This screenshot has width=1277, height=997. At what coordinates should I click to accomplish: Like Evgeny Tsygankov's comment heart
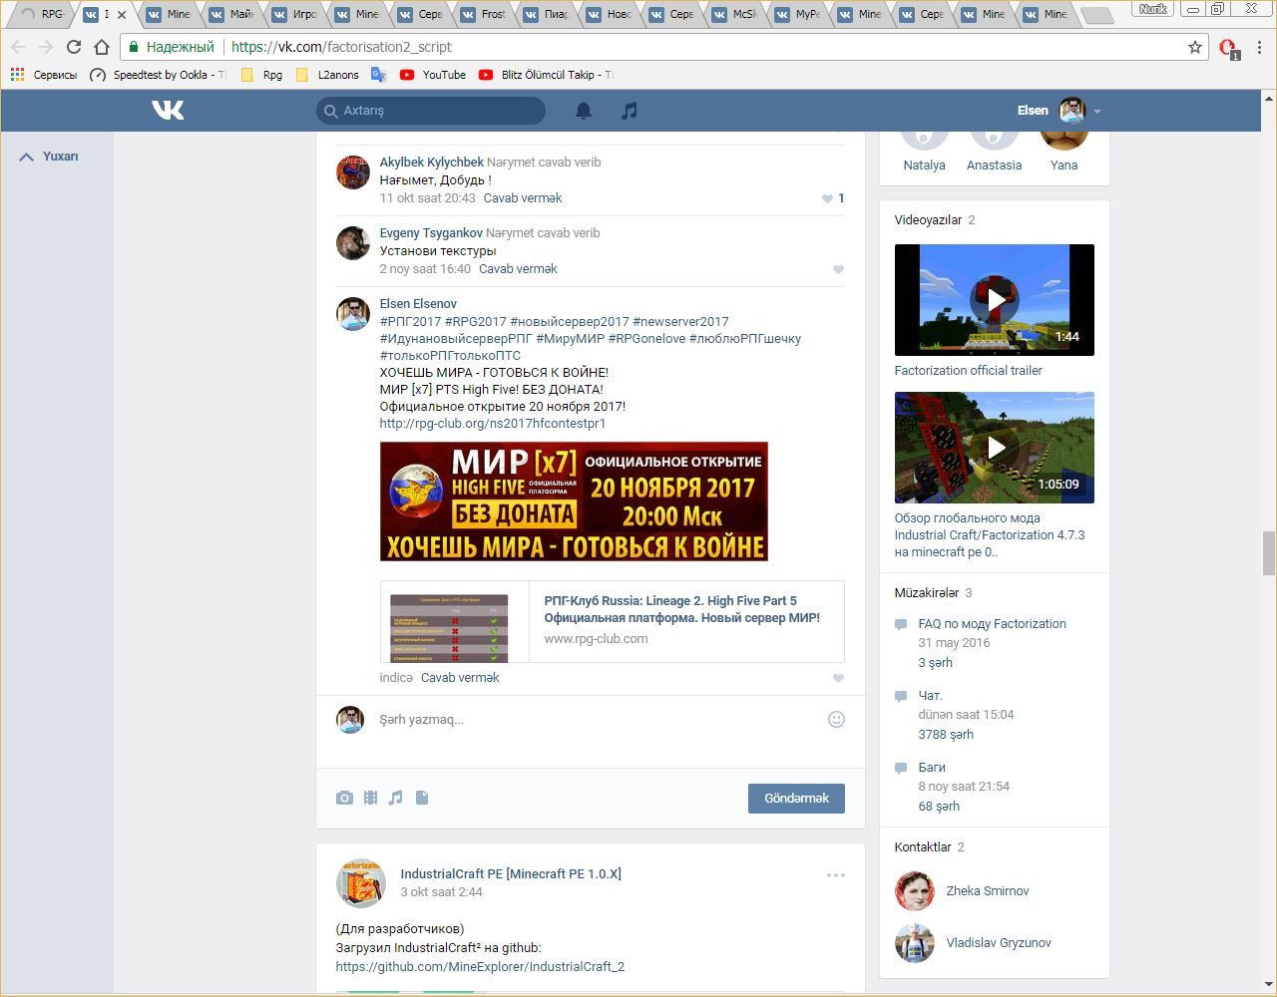tap(838, 269)
